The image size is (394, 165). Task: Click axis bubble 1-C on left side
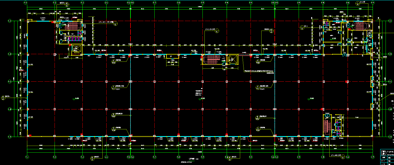pyautogui.click(x=9, y=82)
